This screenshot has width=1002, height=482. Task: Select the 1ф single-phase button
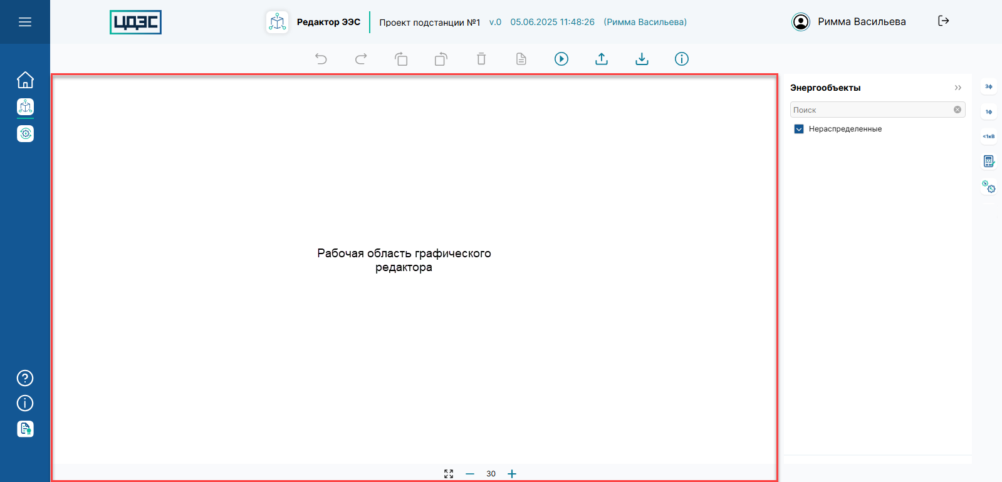[x=988, y=111]
